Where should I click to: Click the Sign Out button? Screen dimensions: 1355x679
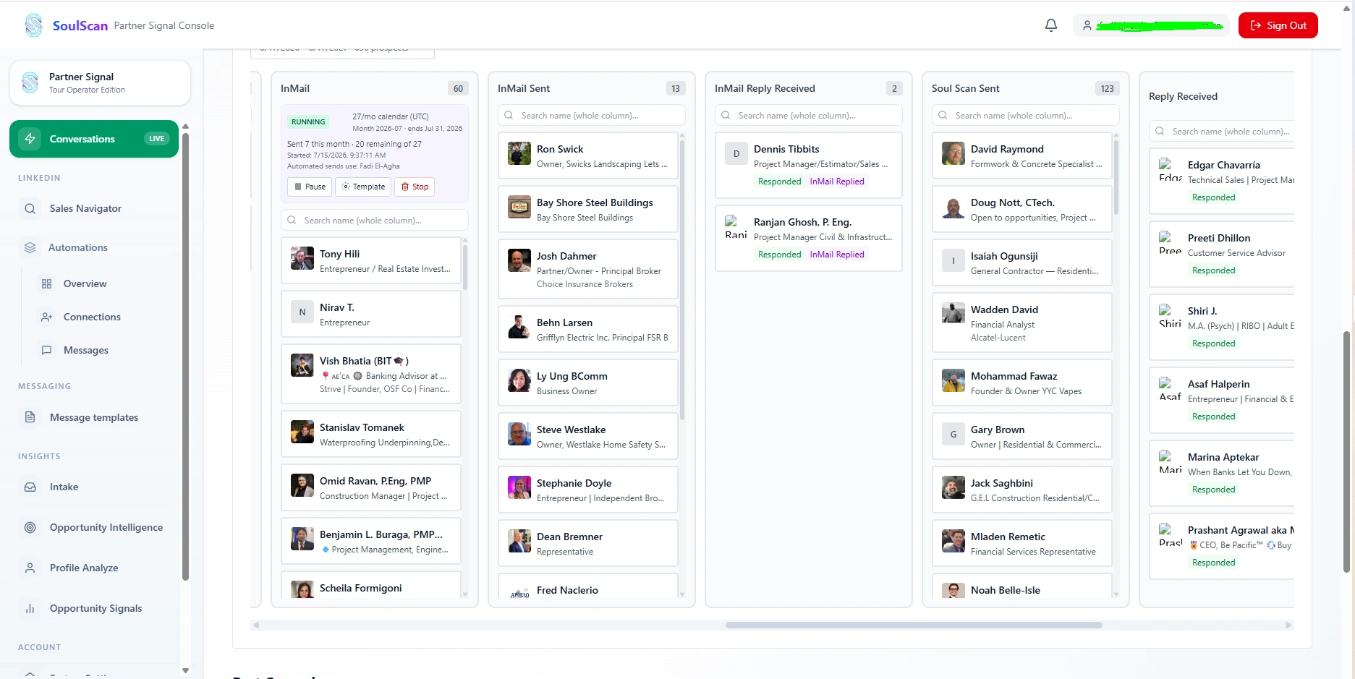[1278, 25]
